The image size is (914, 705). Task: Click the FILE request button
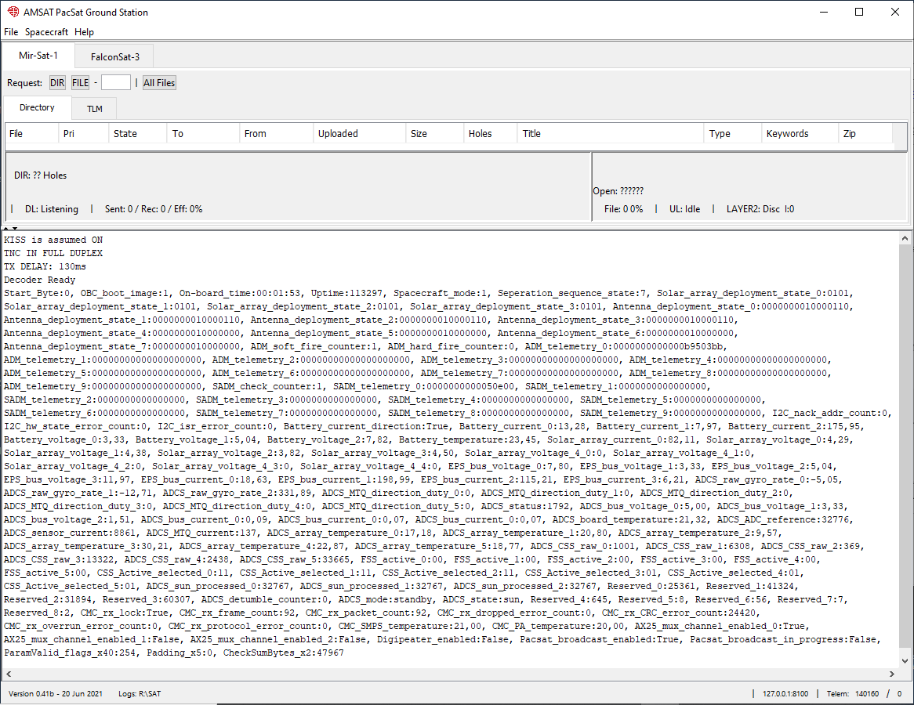tap(81, 83)
